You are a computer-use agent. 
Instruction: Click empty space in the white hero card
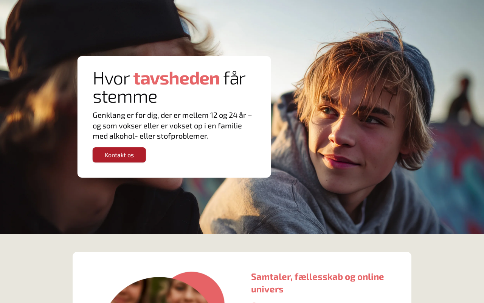click(x=212, y=159)
